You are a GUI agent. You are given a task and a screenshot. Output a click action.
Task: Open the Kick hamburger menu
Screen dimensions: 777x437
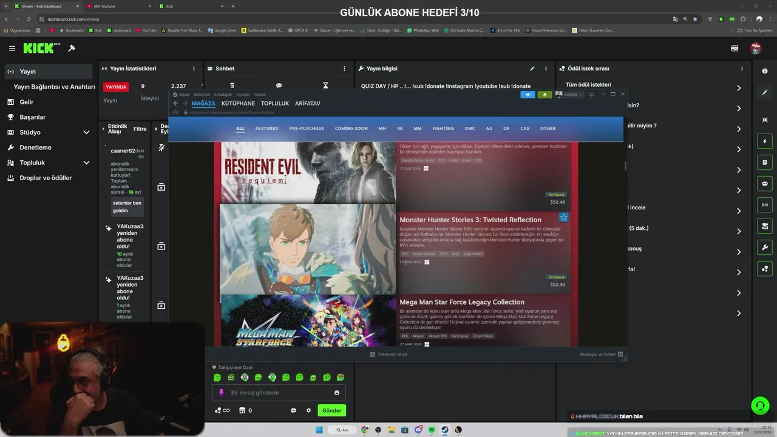12,48
